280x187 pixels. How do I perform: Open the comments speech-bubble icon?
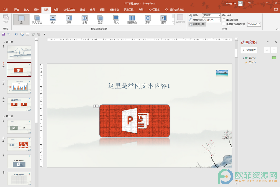[276, 10]
